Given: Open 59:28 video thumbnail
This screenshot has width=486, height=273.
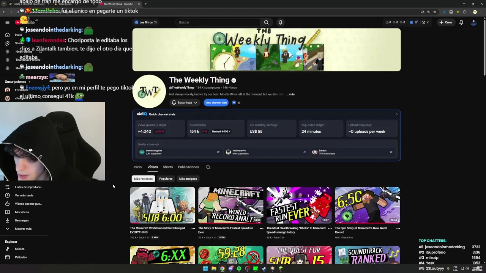Looking at the screenshot, I should point(231,255).
